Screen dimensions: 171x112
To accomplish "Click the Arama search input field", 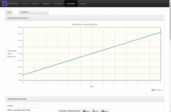I will click(26, 106).
